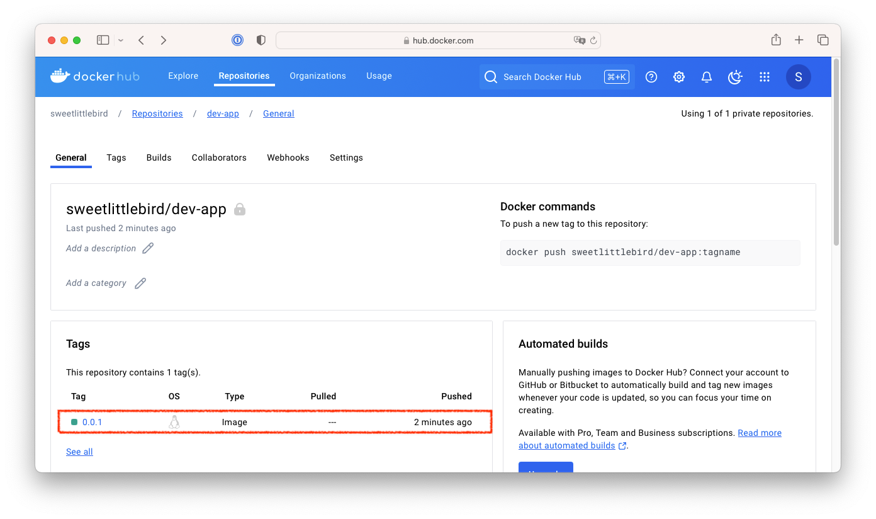Open the Explore menu item
The image size is (876, 519).
click(183, 76)
